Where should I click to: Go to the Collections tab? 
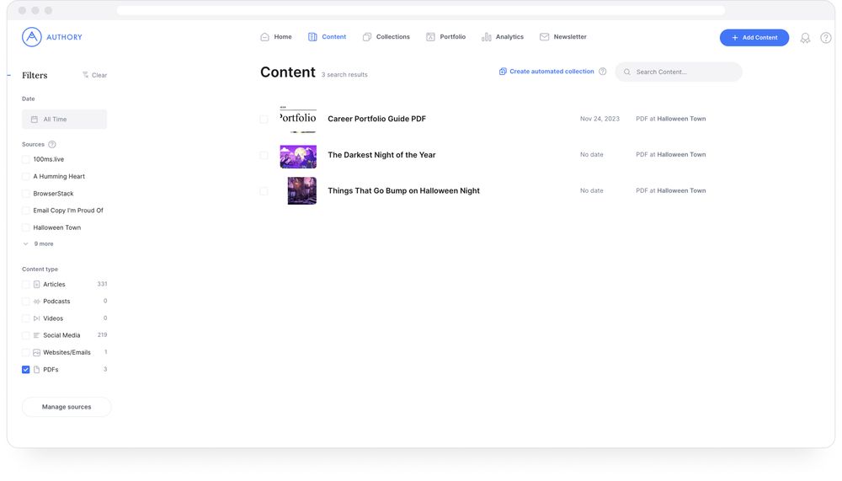coord(386,37)
